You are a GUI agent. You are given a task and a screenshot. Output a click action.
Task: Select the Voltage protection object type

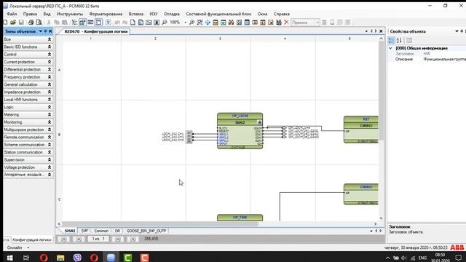(x=28, y=167)
